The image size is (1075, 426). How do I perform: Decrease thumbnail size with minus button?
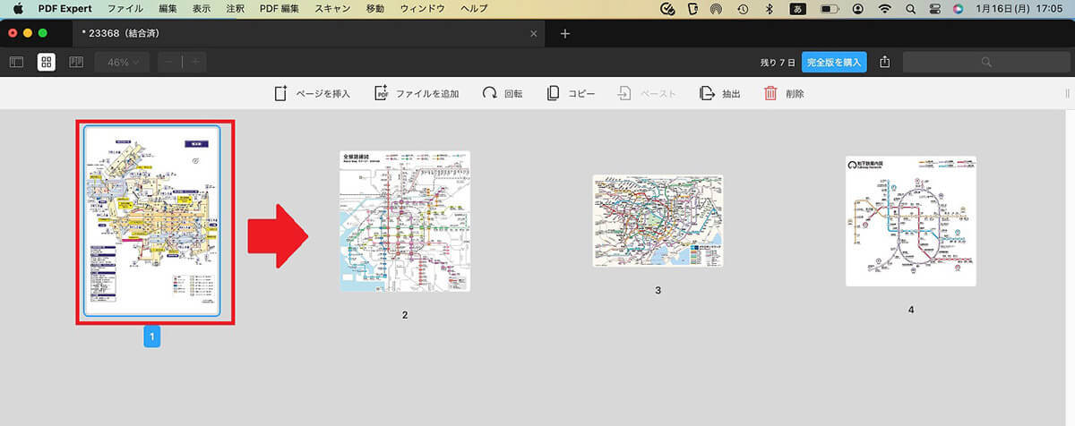[170, 63]
